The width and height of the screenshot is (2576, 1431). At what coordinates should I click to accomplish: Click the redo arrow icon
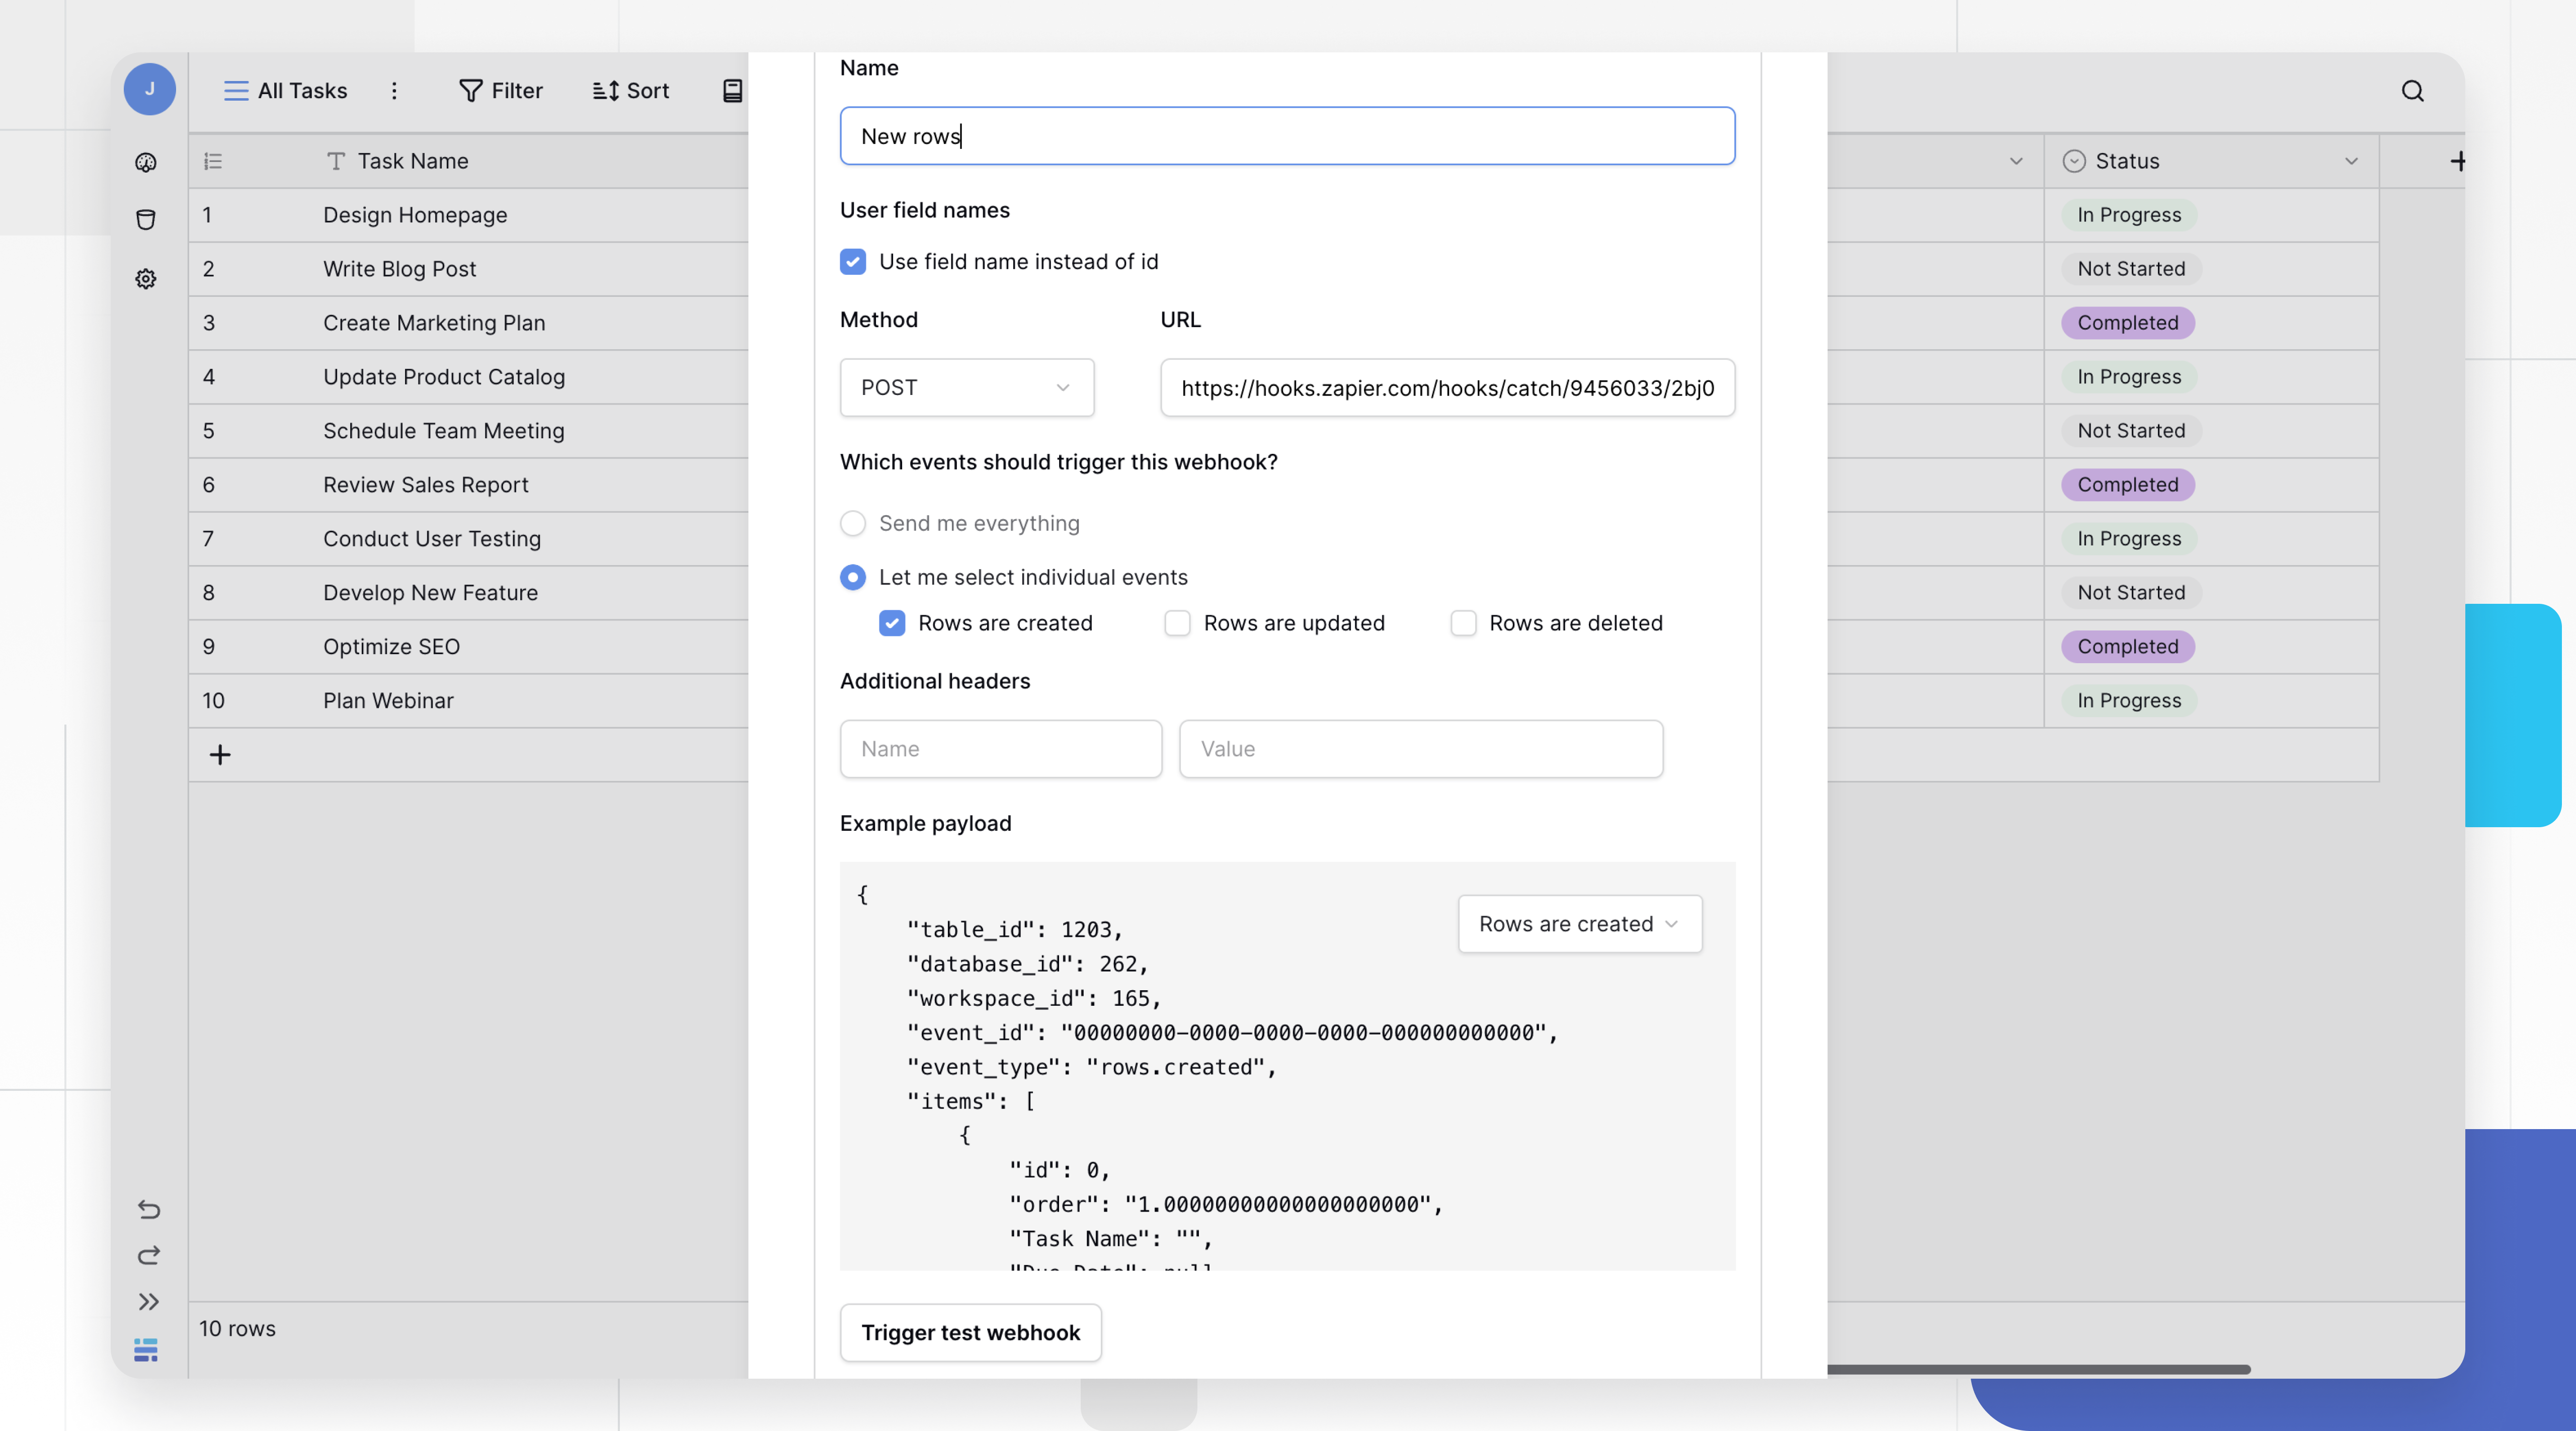click(148, 1255)
